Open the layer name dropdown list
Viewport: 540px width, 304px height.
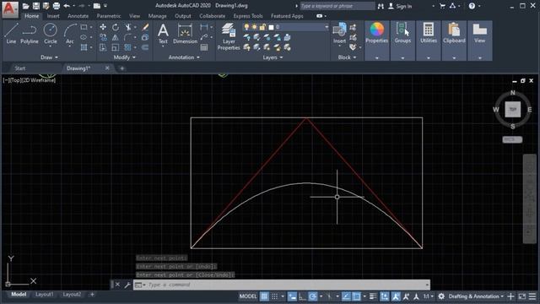(327, 27)
